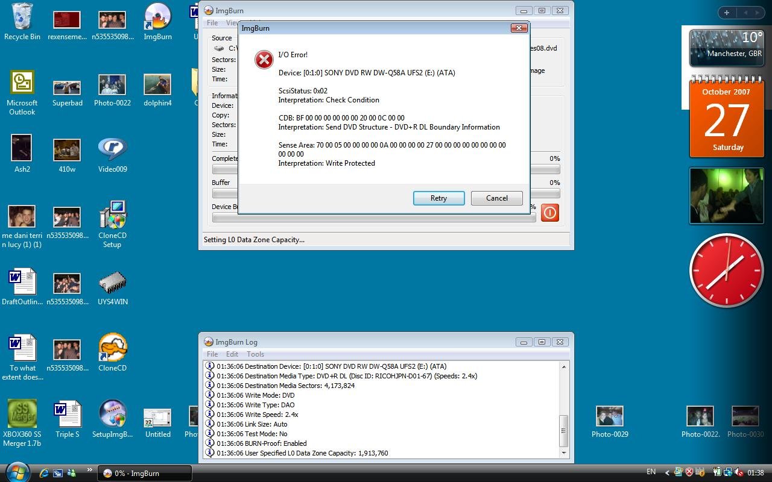Click the Show Desktop quick launch icon

[x=58, y=473]
